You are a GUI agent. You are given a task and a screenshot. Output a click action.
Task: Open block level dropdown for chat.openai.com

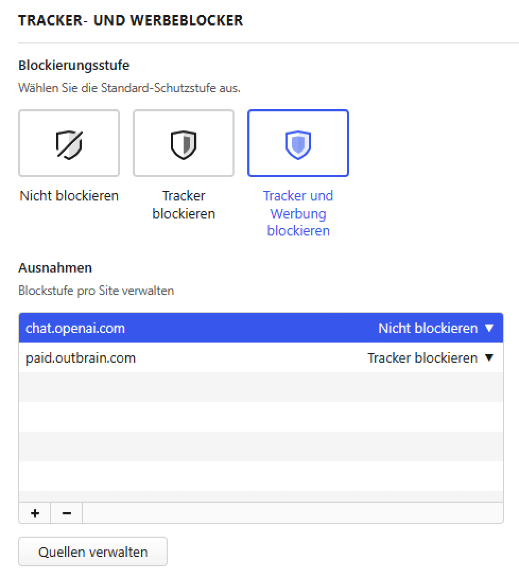[436, 328]
